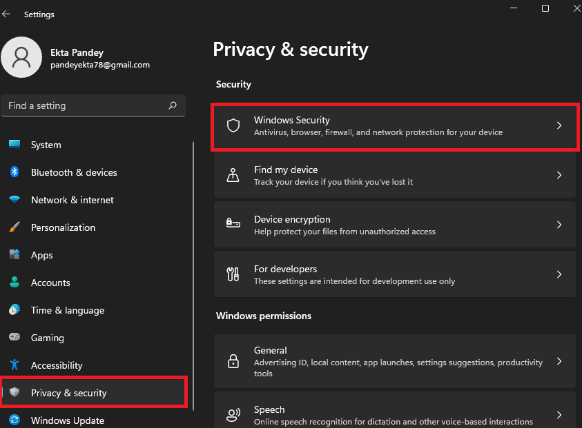Select Apps in the sidebar

(x=41, y=255)
